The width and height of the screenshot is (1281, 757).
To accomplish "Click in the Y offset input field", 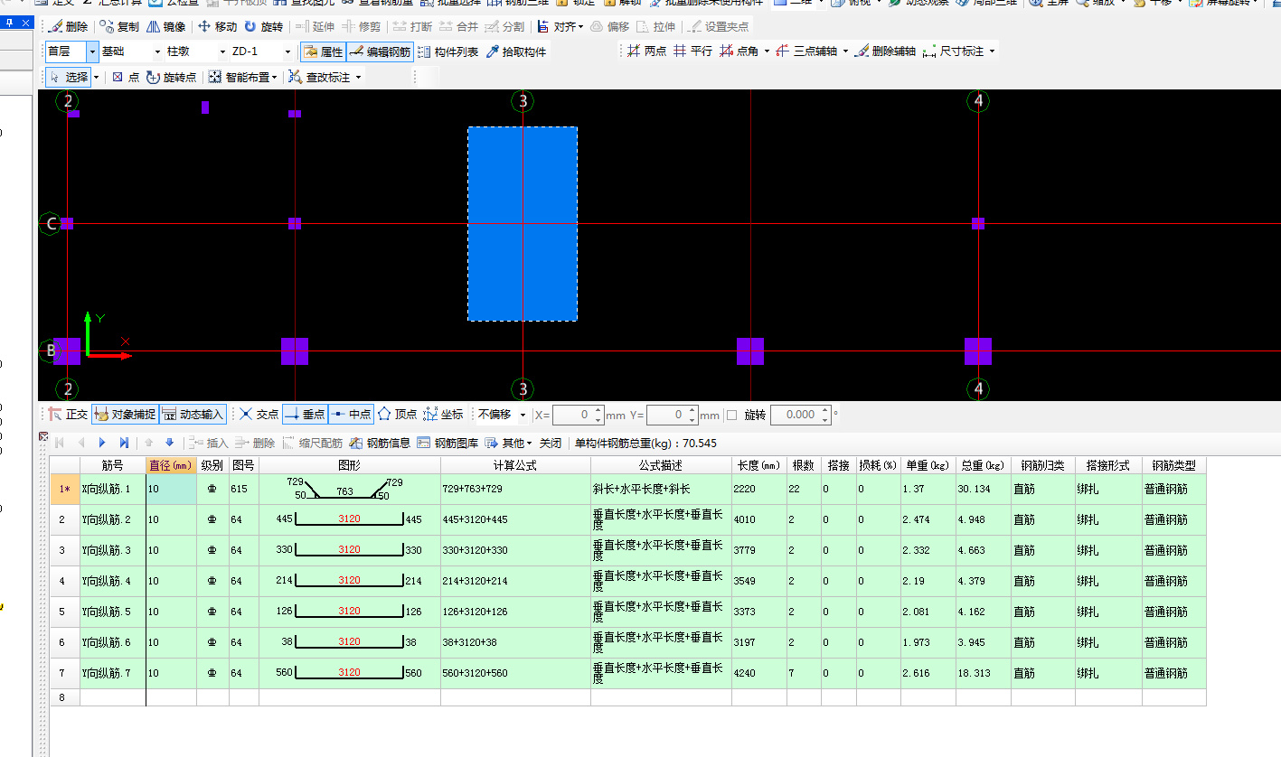I will pyautogui.click(x=667, y=415).
